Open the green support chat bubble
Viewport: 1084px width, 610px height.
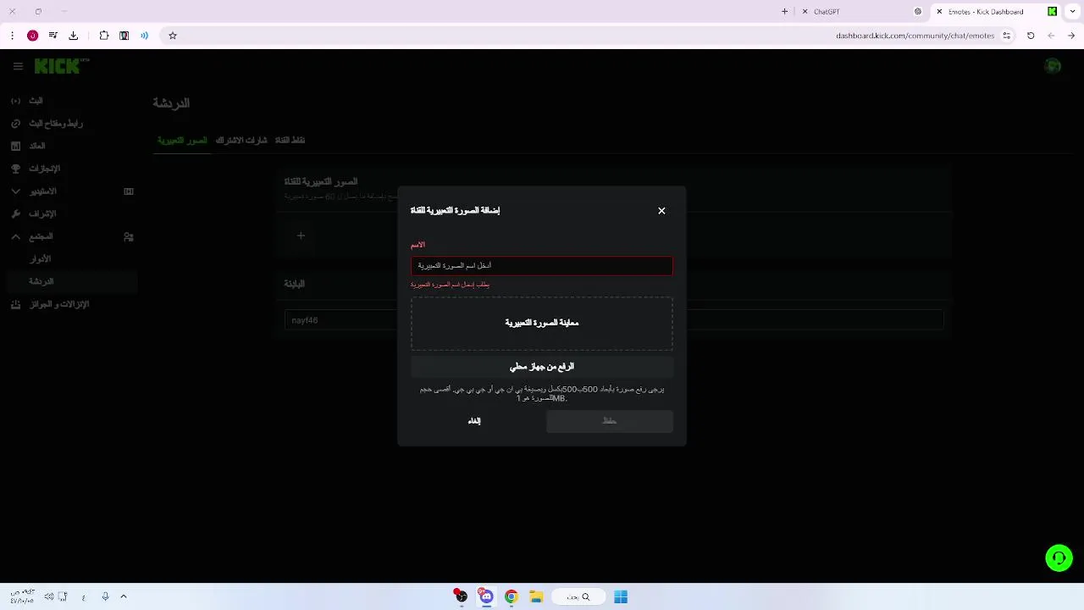click(x=1059, y=558)
